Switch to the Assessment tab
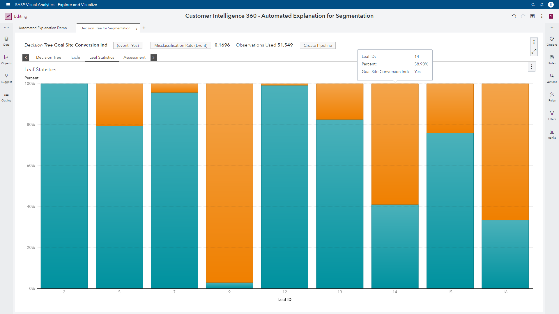Viewport: 559px width, 314px height. (x=134, y=58)
